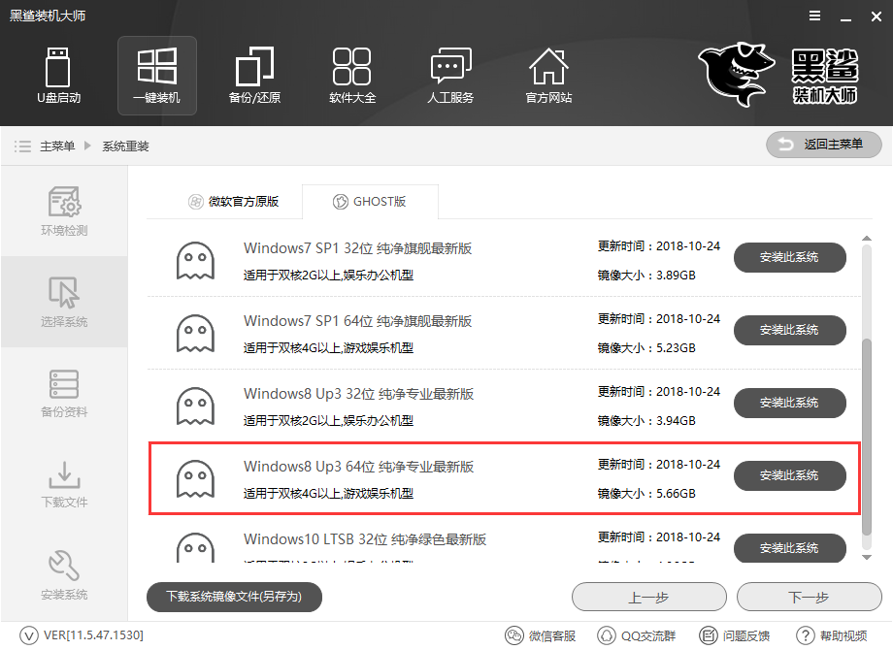Click the 备份/还原 backup-restore icon
Image resolution: width=893 pixels, height=650 pixels.
pos(254,76)
